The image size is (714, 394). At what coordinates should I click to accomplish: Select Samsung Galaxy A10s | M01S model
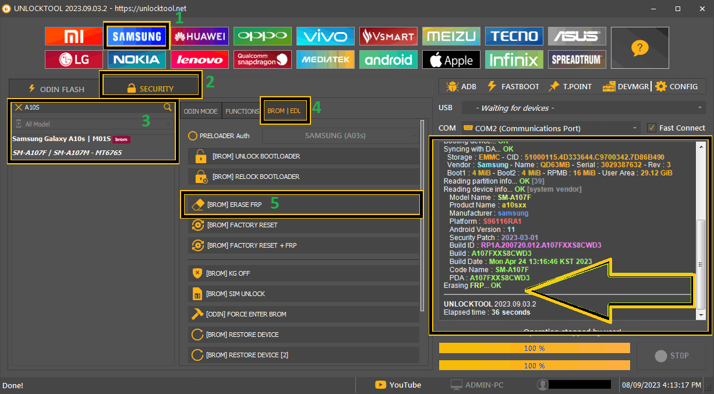click(x=70, y=139)
